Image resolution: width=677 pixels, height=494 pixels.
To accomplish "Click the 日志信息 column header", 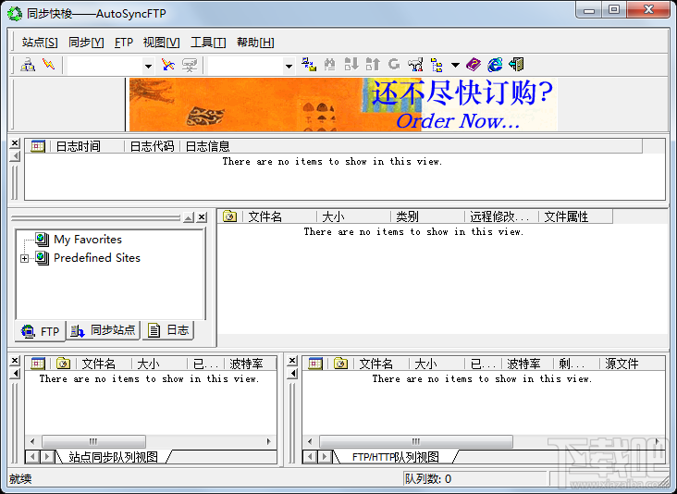I will click(412, 146).
